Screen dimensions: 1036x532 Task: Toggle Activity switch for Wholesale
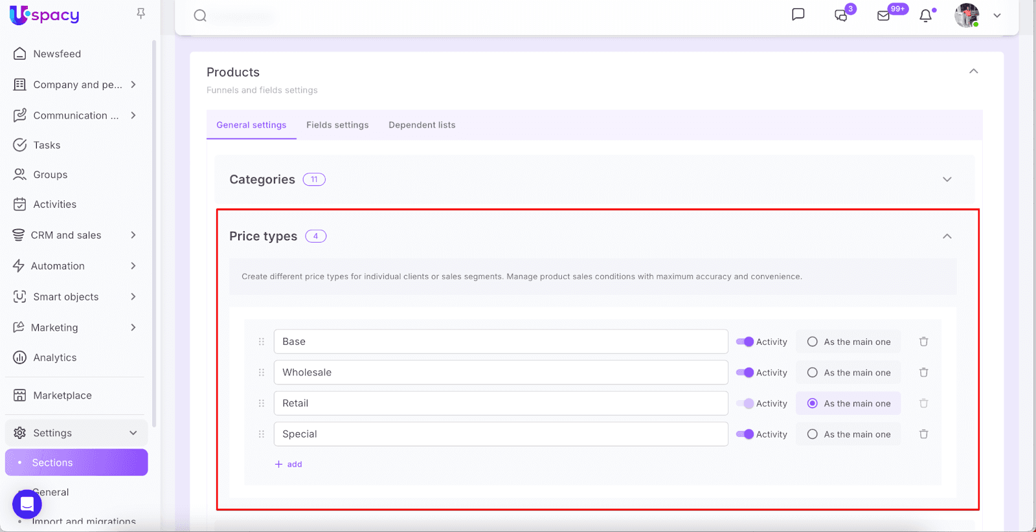[745, 373]
